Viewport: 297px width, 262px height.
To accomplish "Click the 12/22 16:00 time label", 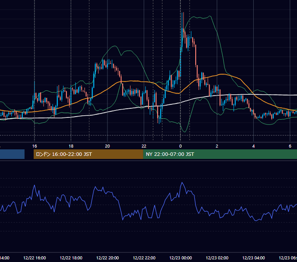I will 35,258.
